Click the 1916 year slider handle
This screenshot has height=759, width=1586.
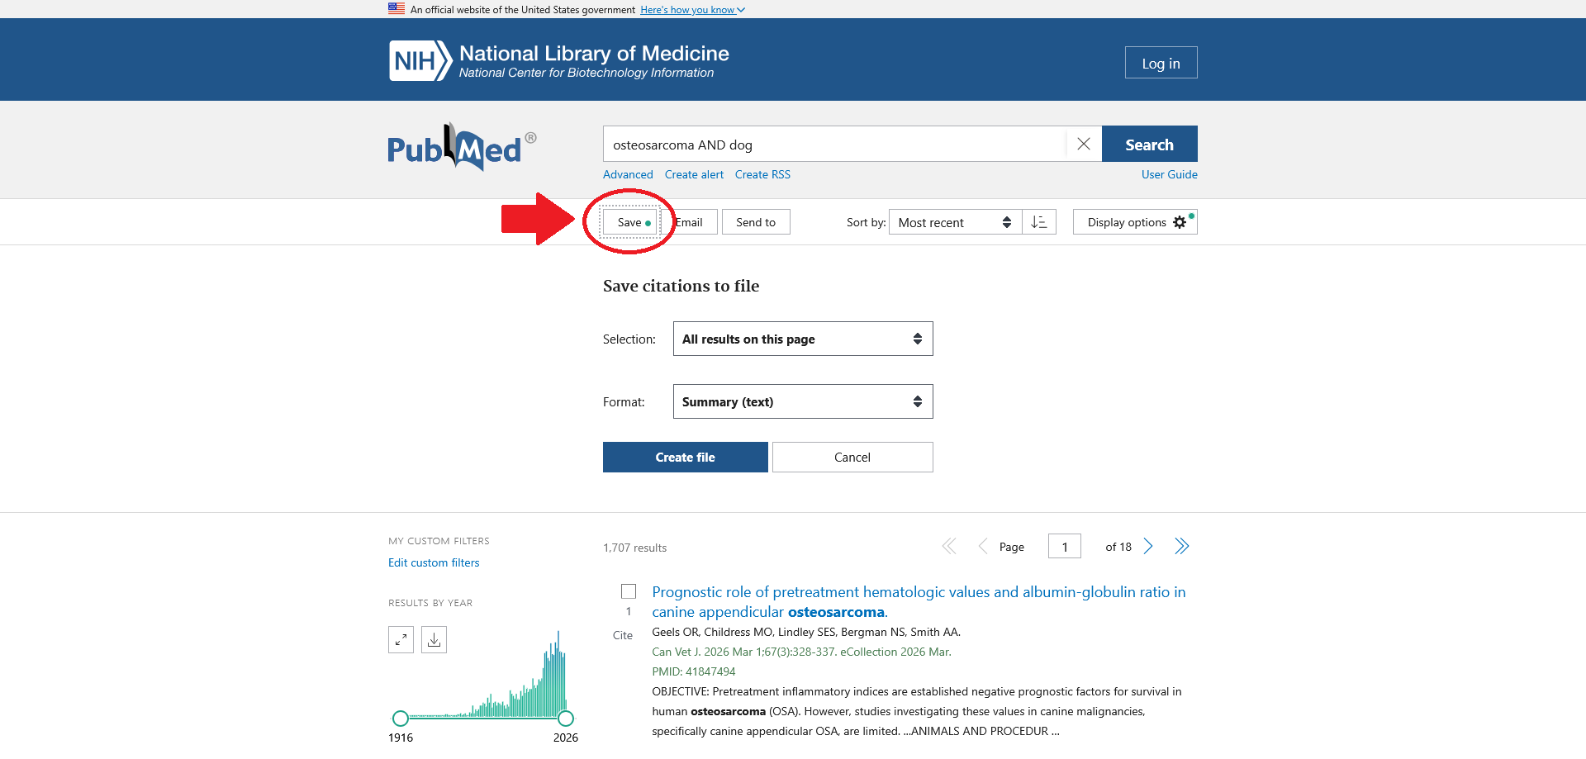[401, 719]
